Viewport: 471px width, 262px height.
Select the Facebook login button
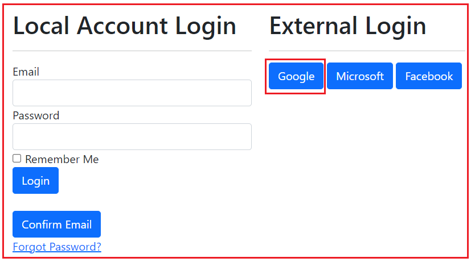[429, 76]
